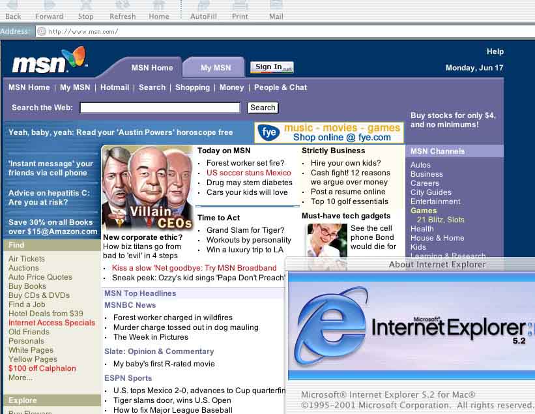Open The Week in Pictures link
Image resolution: width=535 pixels, height=414 pixels.
point(151,337)
